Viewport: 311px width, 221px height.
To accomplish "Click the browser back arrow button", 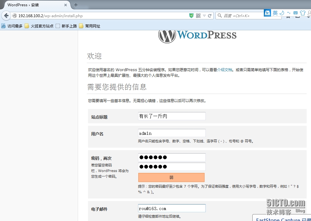I will [6, 16].
